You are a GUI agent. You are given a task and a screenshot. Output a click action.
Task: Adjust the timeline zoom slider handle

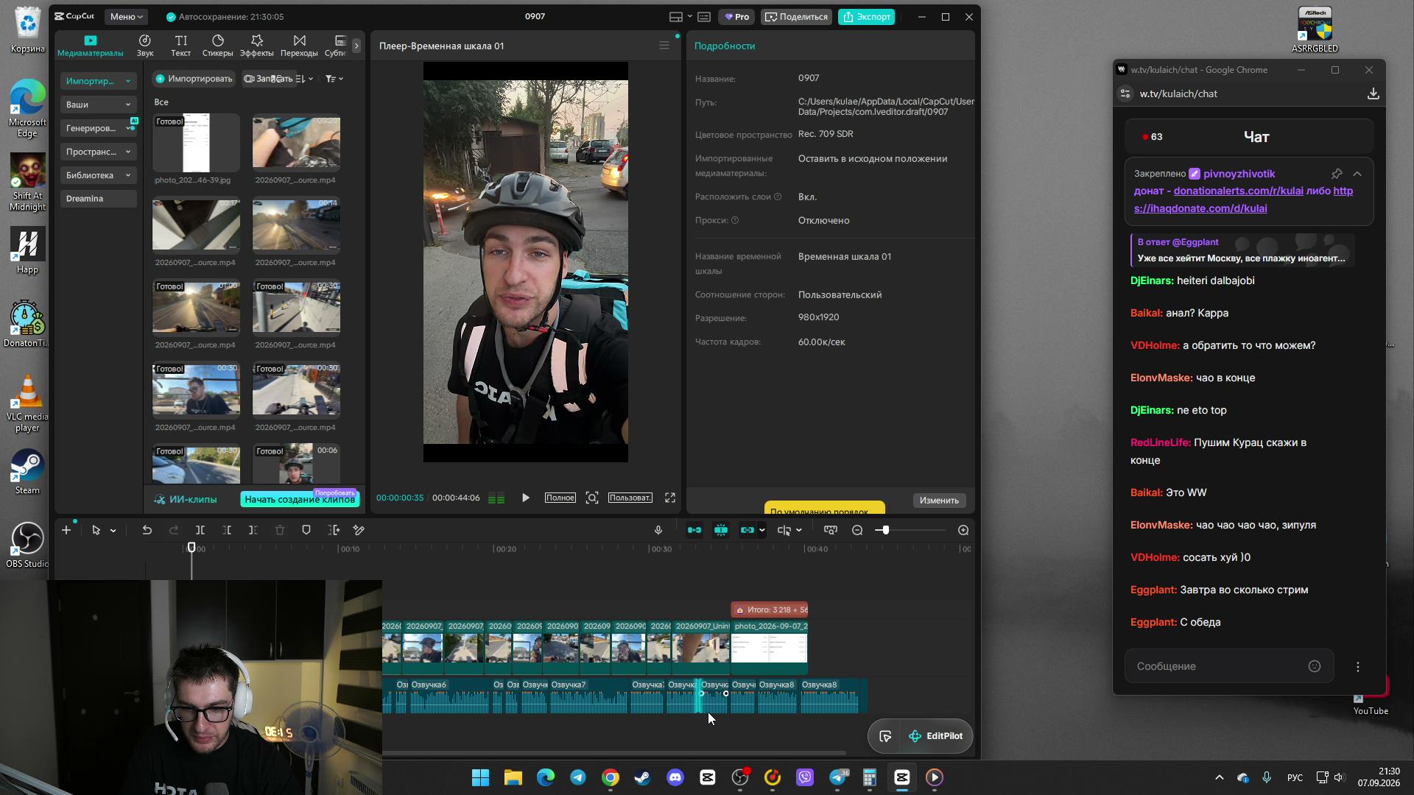[x=885, y=530]
